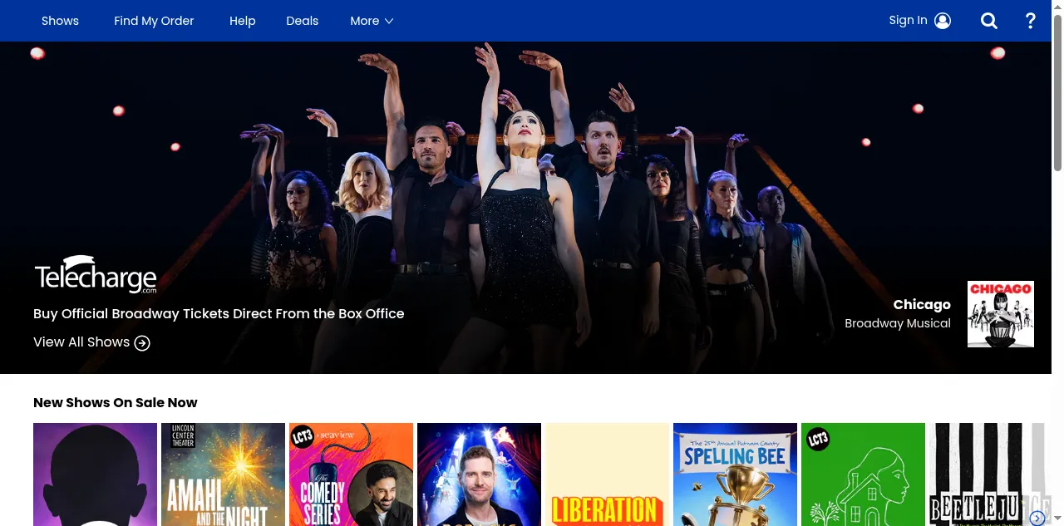
Task: Expand the More dropdown menu
Action: (372, 21)
